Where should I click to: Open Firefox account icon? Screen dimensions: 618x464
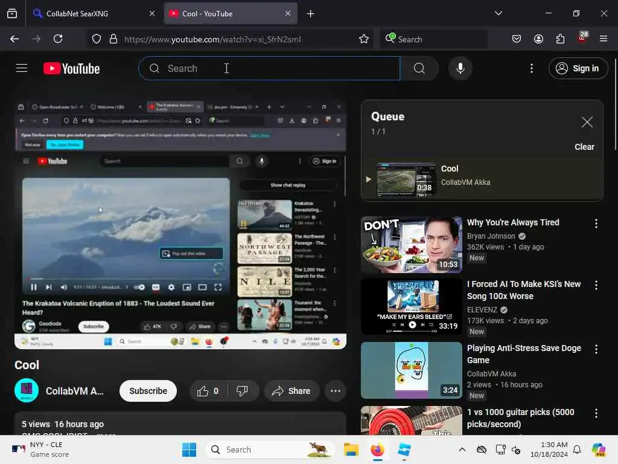tap(538, 39)
